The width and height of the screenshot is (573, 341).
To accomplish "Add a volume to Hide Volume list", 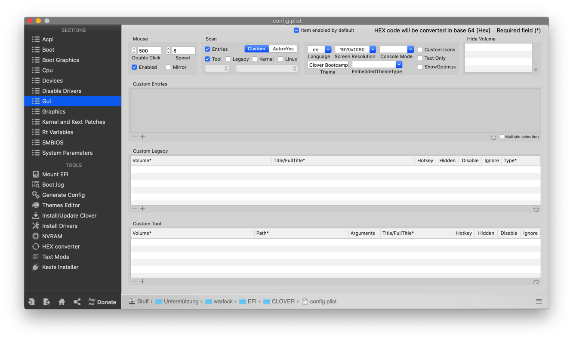I will 536,70.
